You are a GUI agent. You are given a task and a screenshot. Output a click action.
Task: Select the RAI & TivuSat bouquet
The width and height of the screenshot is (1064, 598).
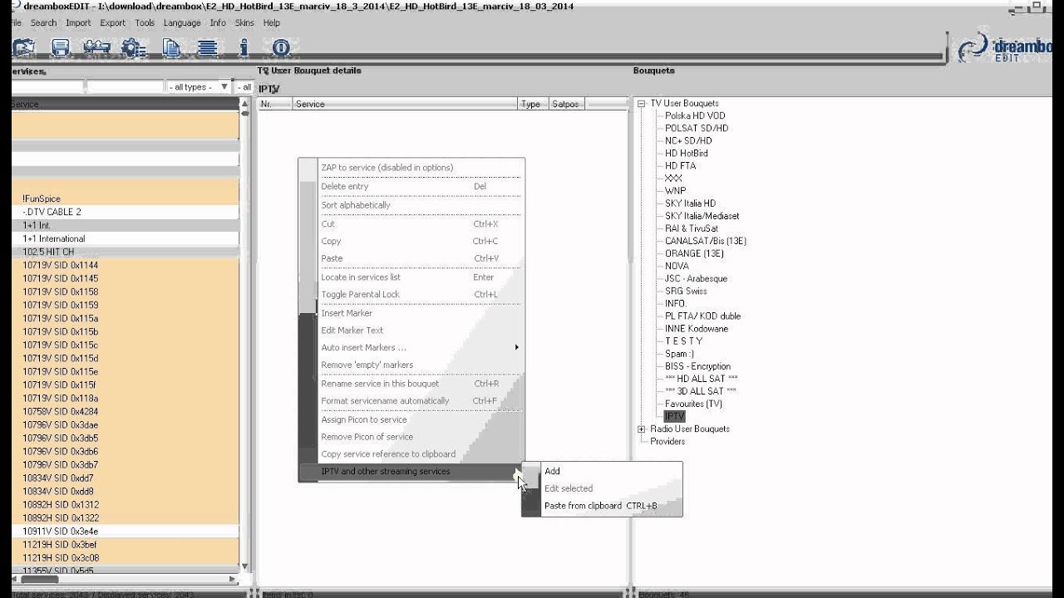click(692, 228)
